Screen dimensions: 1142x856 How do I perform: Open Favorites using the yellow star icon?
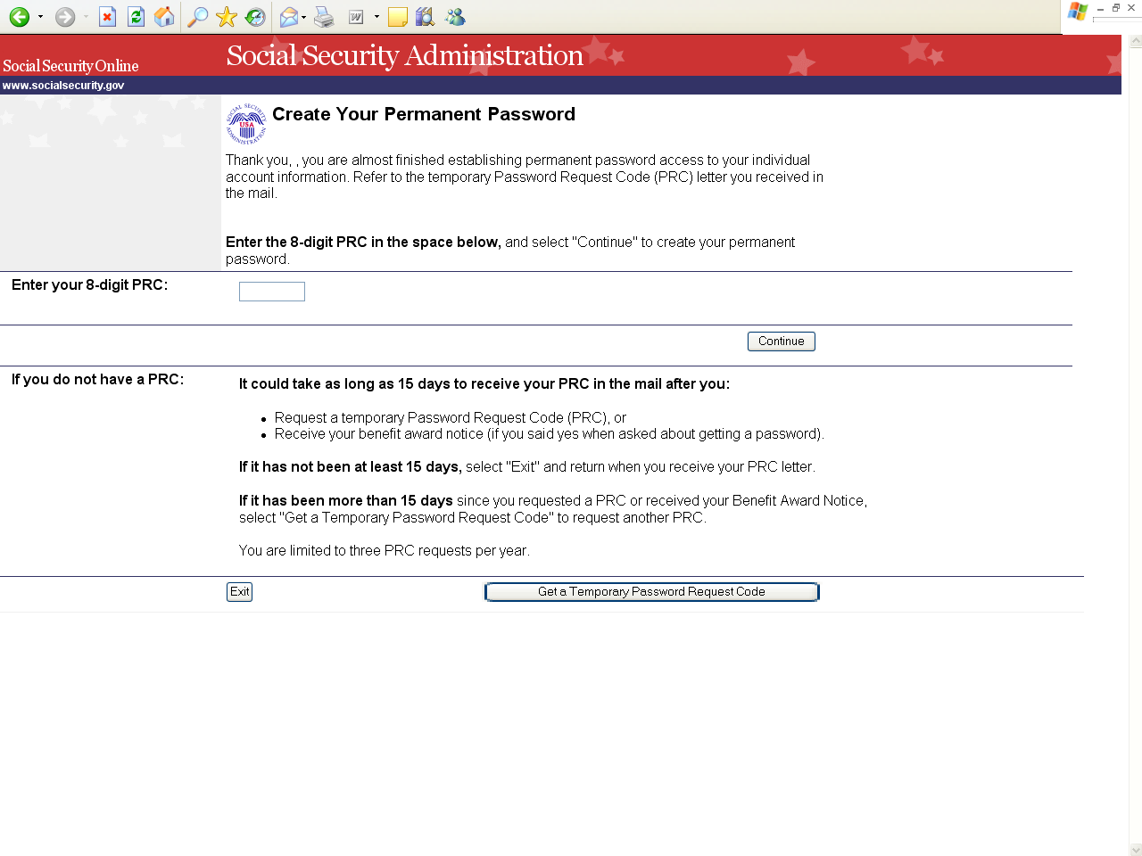(227, 17)
